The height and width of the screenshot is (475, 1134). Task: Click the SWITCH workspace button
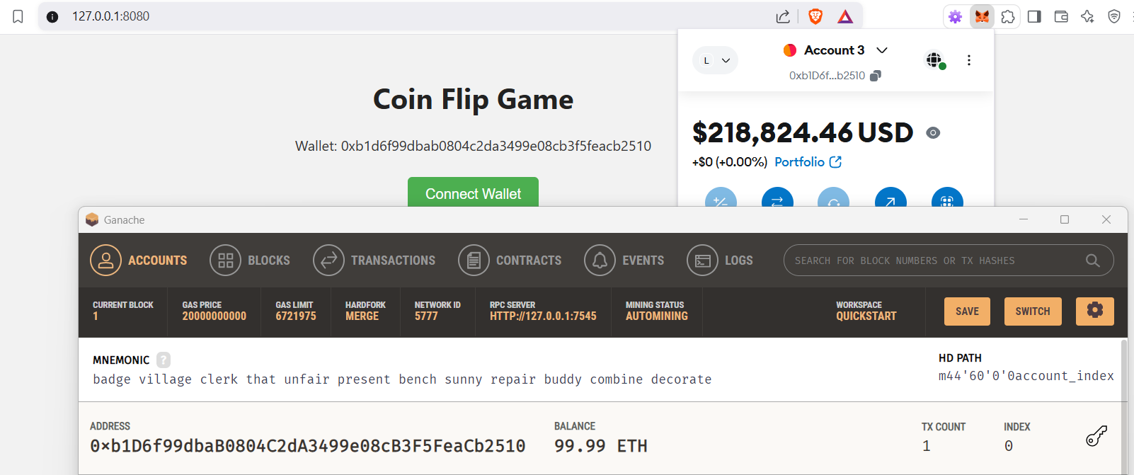click(1032, 311)
